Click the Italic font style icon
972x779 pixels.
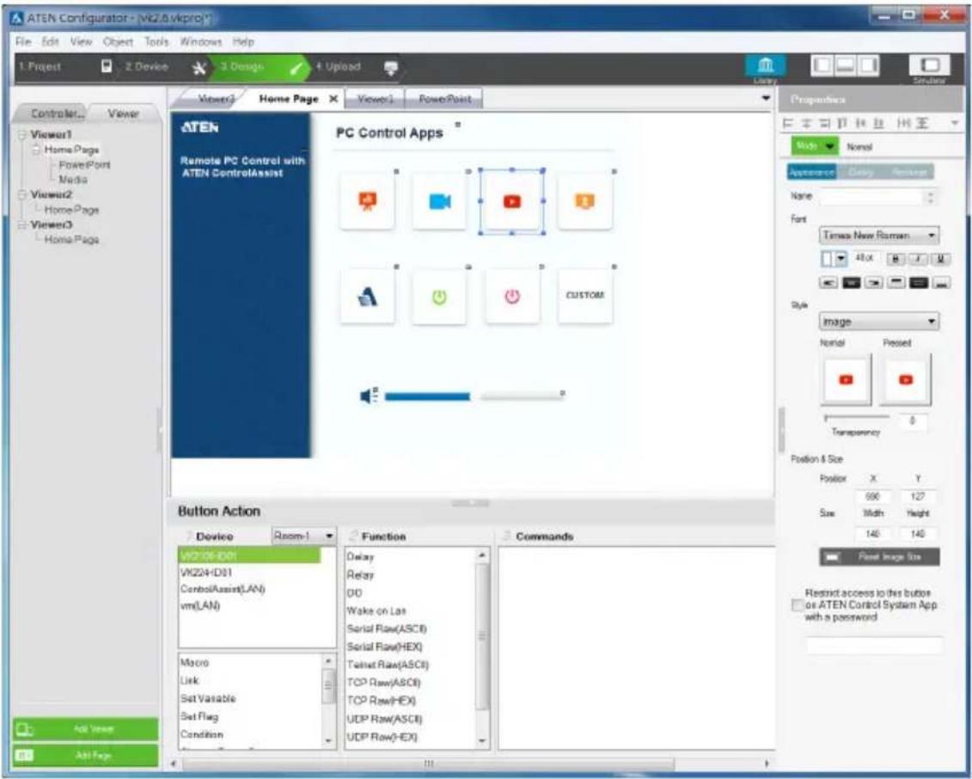pyautogui.click(x=919, y=259)
